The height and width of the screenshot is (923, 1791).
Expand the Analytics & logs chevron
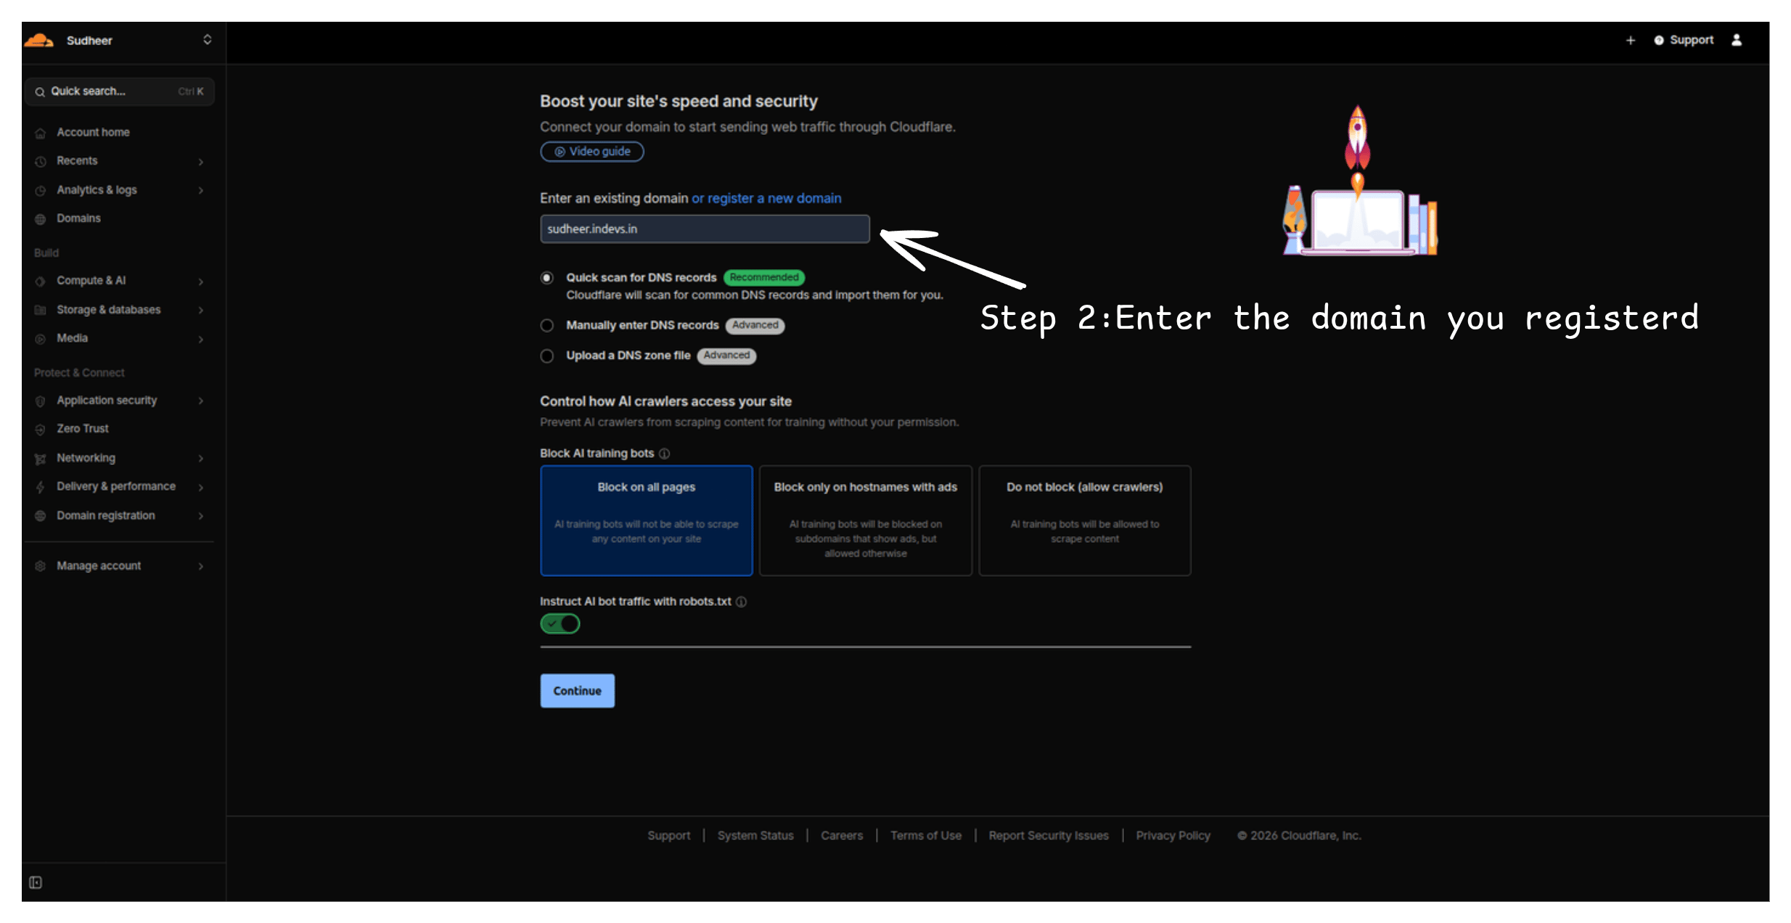[201, 190]
